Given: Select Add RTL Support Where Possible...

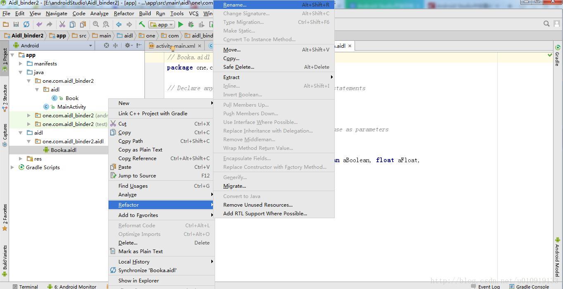Looking at the screenshot, I should coord(274,213).
